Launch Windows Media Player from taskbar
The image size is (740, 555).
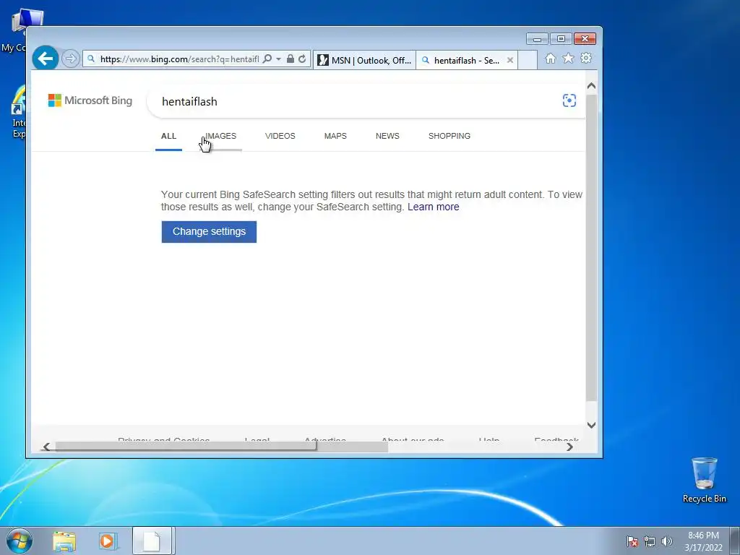pos(108,541)
